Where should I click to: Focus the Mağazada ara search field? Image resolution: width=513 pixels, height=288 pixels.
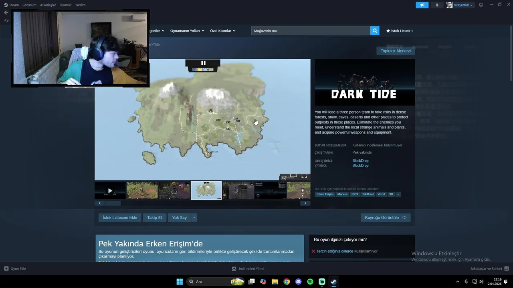click(311, 31)
